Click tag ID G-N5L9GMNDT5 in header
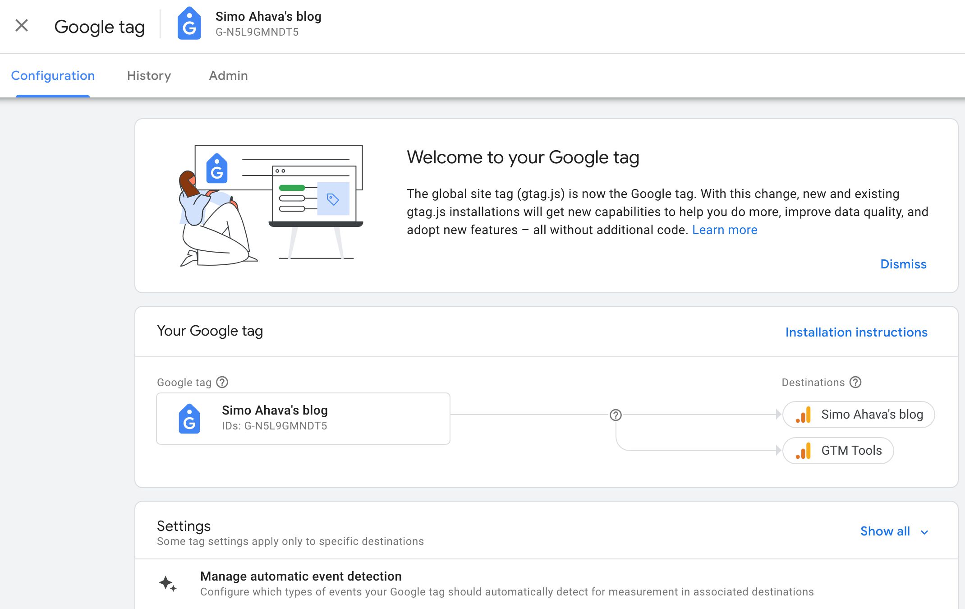Image resolution: width=965 pixels, height=609 pixels. [x=257, y=32]
